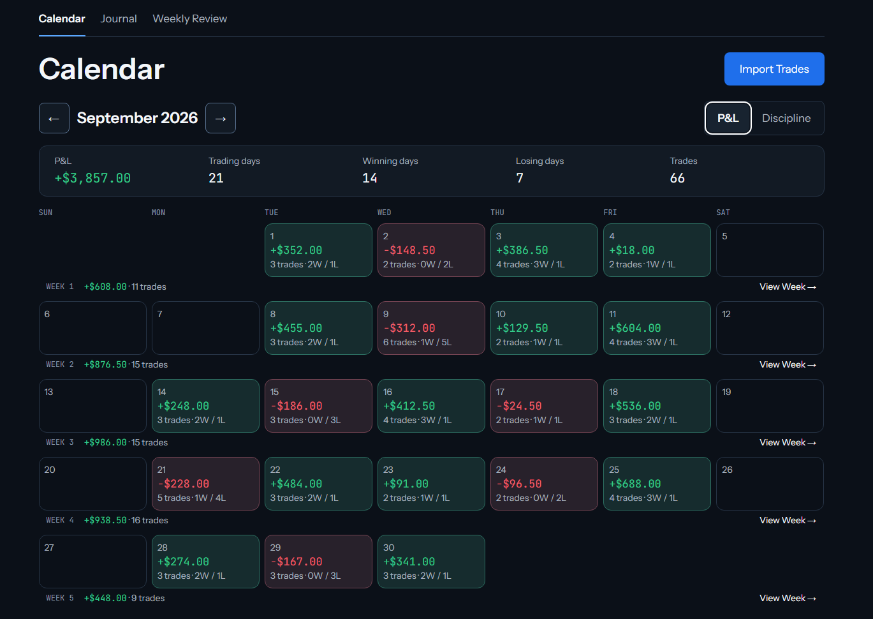Open the Weekly Review tab
Image resolution: width=873 pixels, height=619 pixels.
click(190, 19)
